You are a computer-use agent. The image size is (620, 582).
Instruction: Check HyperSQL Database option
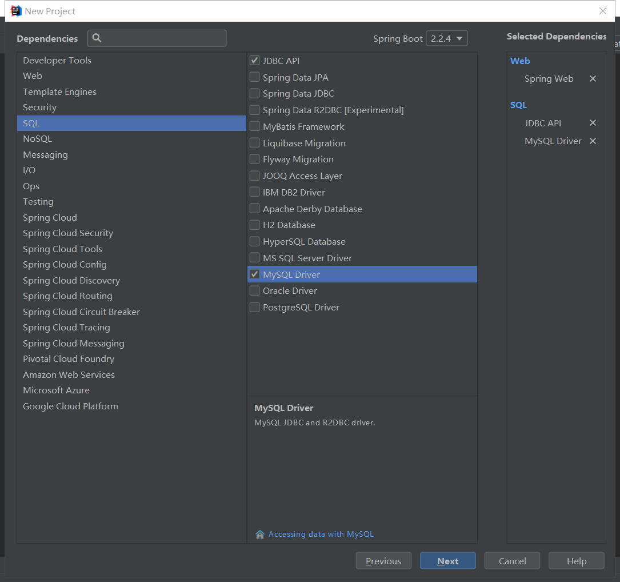click(x=254, y=241)
